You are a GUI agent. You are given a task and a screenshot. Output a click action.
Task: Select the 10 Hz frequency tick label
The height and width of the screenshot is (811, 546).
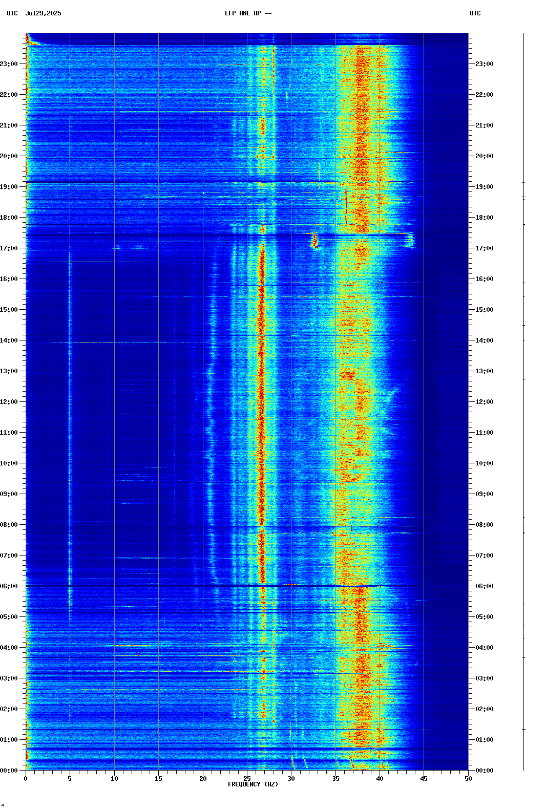click(x=114, y=779)
